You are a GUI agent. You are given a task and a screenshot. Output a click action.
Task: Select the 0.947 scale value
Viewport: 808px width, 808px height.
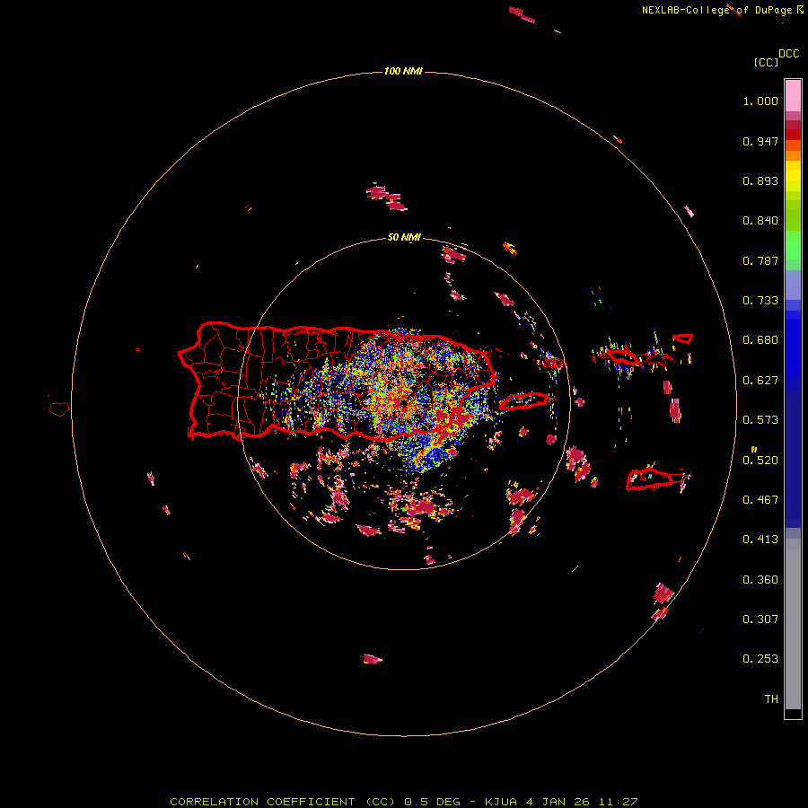pyautogui.click(x=760, y=141)
